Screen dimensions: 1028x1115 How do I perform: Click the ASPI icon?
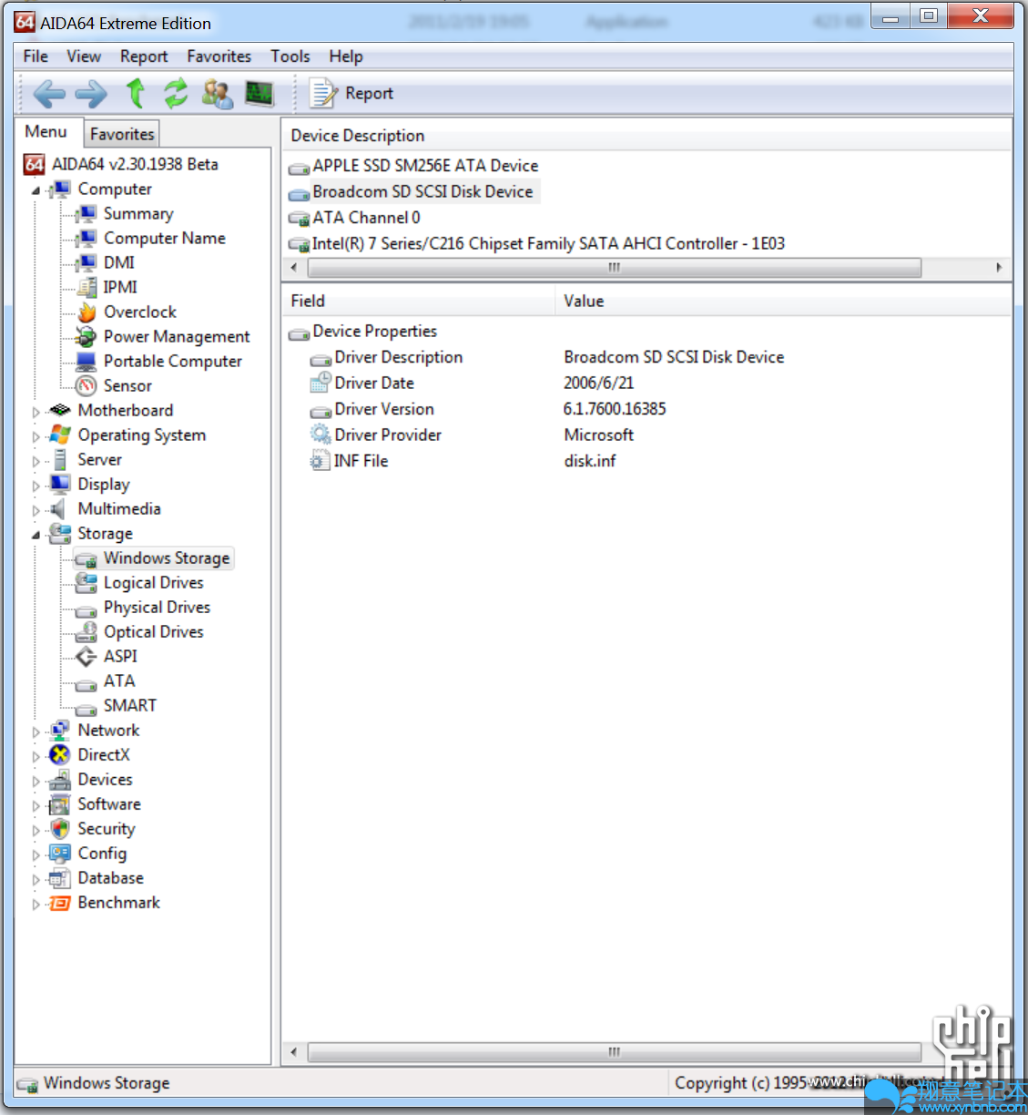(x=87, y=657)
